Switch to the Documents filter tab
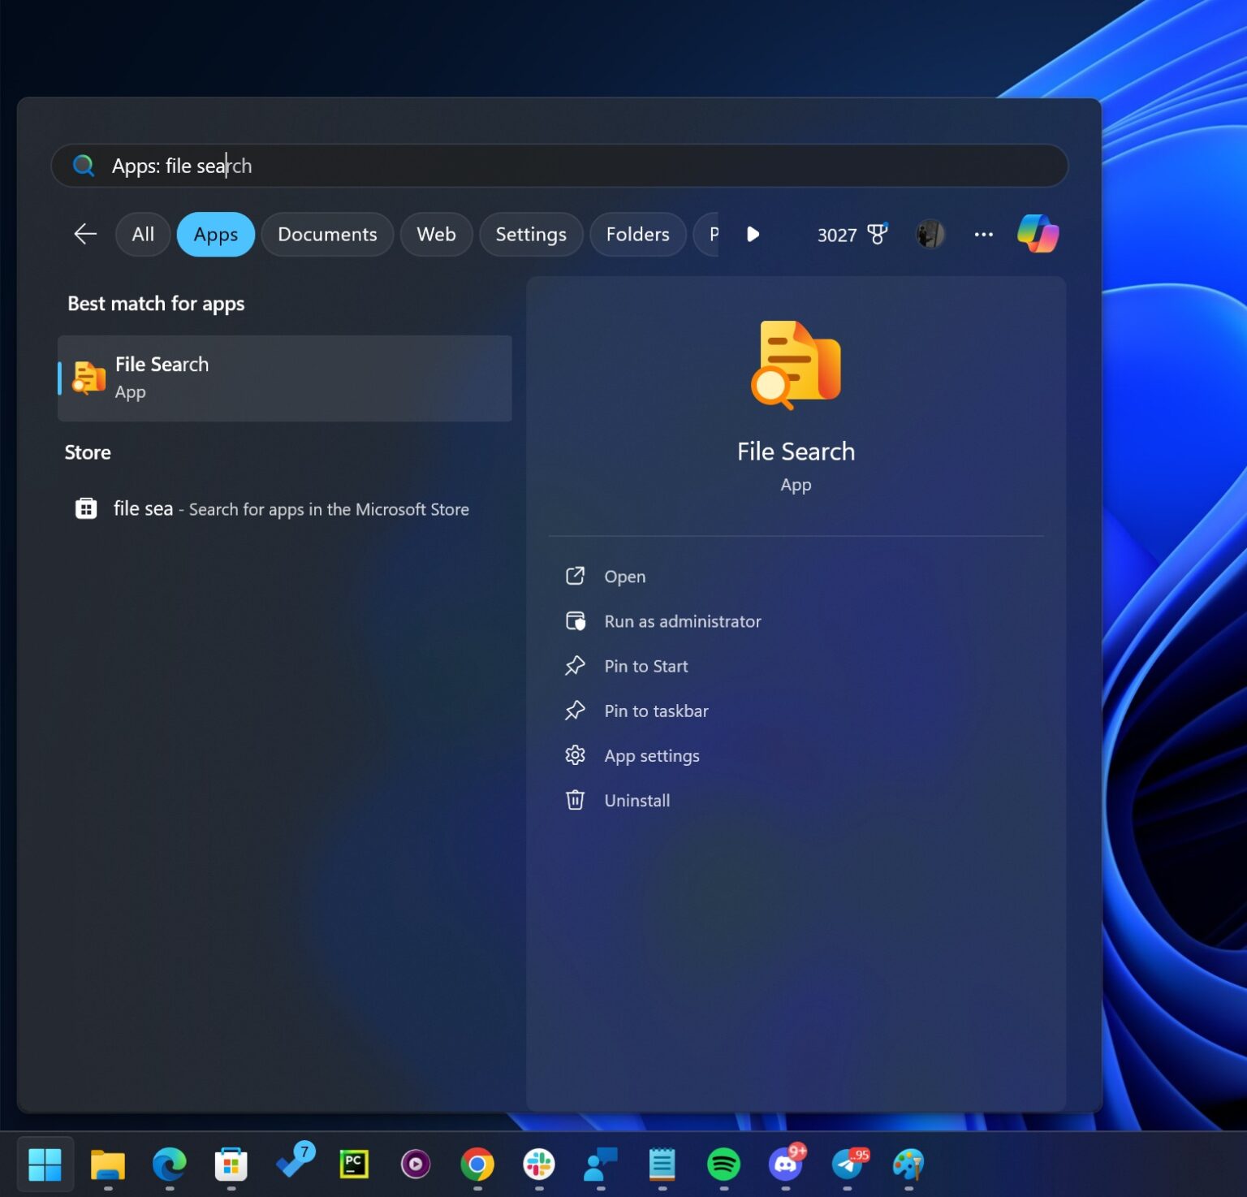This screenshot has height=1197, width=1247. click(327, 235)
